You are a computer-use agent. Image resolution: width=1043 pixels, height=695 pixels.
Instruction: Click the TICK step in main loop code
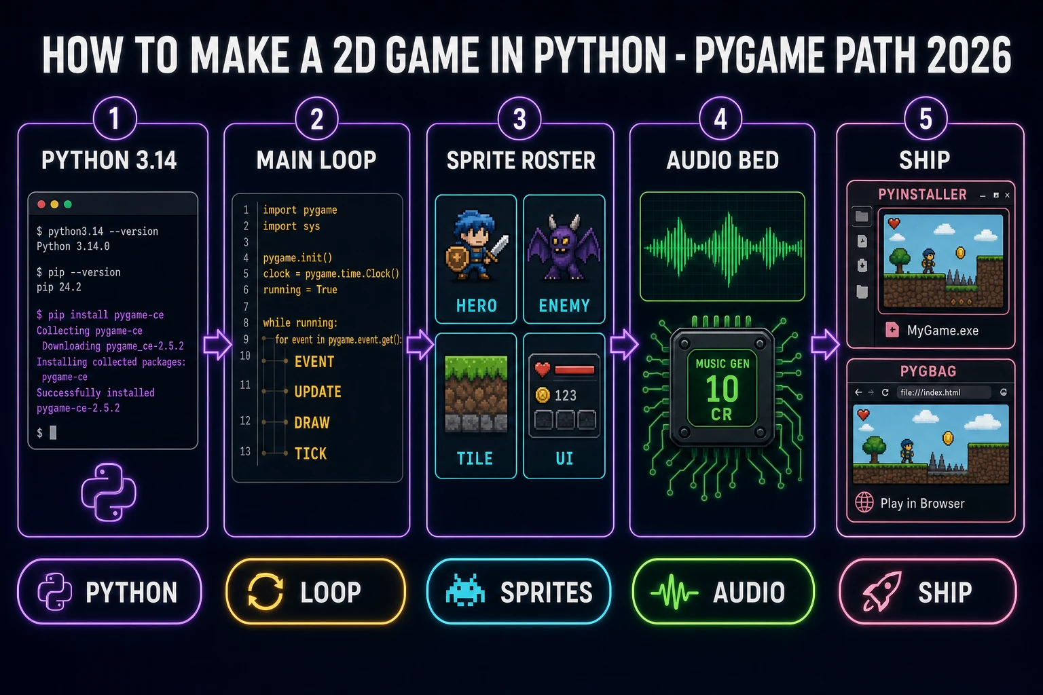(310, 453)
